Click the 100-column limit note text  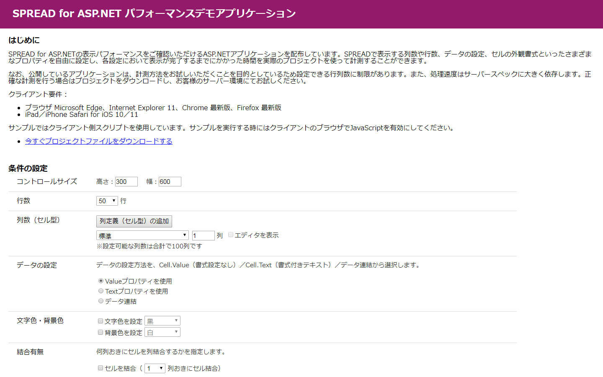pos(149,246)
